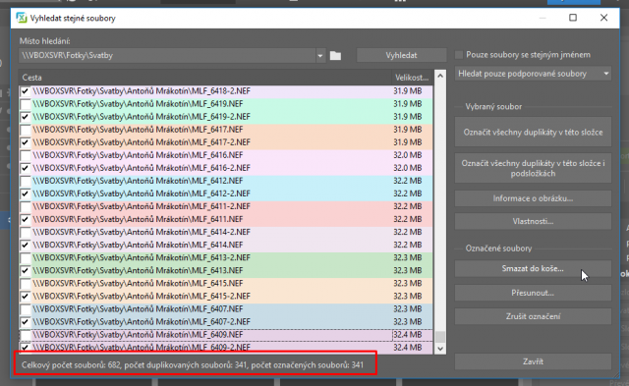
Task: Check the MLF_6412.NEF checkbox
Action: pos(26,181)
